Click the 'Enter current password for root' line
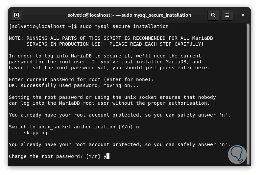The image size is (259, 175). 81,79
